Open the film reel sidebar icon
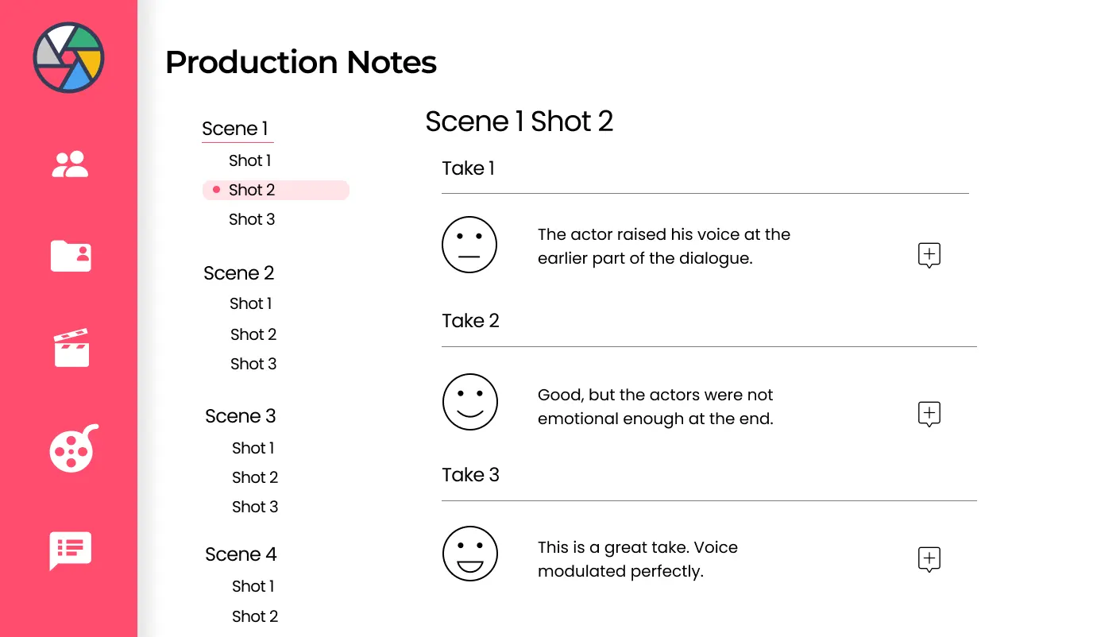Image resolution: width=1093 pixels, height=637 pixels. point(73,449)
